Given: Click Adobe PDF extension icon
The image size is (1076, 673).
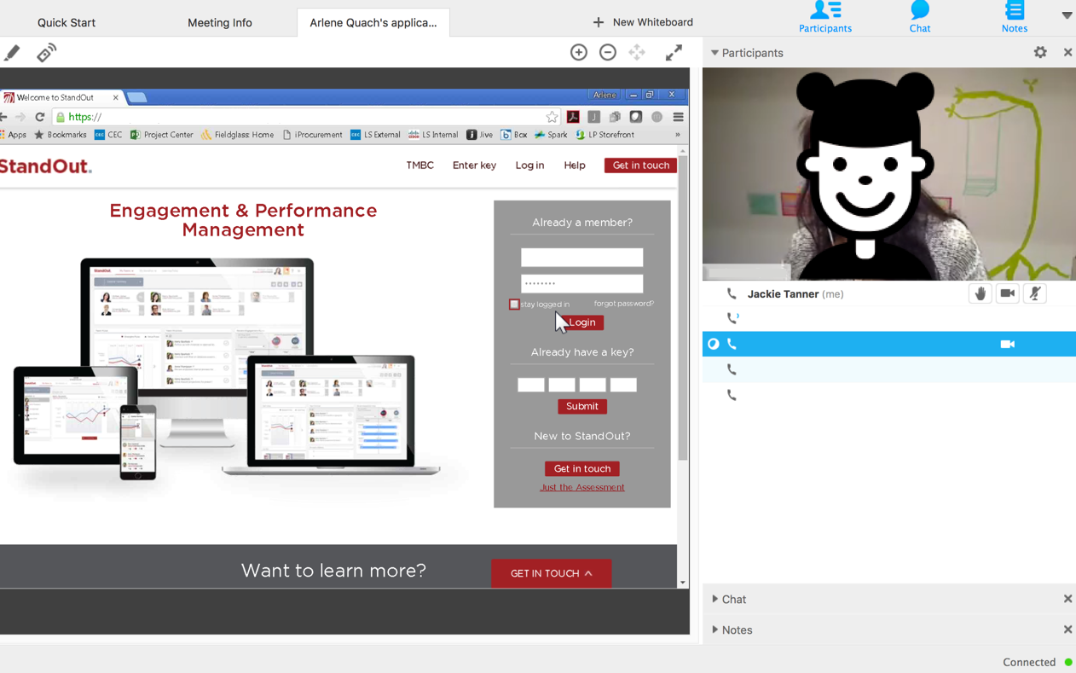Looking at the screenshot, I should 573,117.
